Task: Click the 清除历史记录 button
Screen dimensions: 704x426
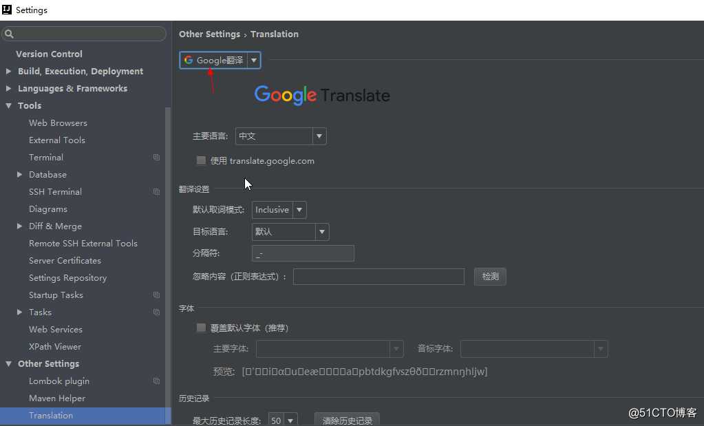Action: [347, 420]
